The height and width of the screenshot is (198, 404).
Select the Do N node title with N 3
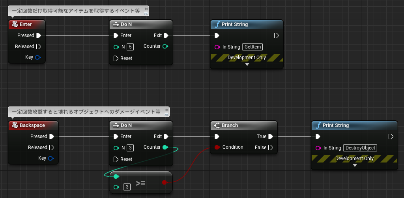(x=126, y=125)
